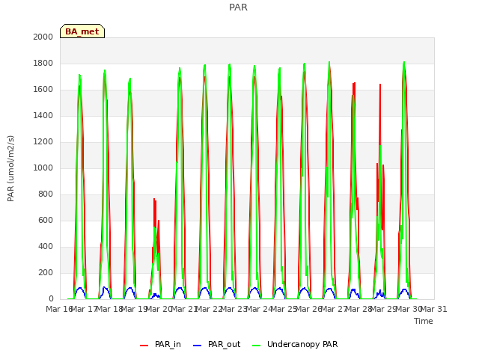
Task: Click the Time x-axis title
Action: coord(424,321)
